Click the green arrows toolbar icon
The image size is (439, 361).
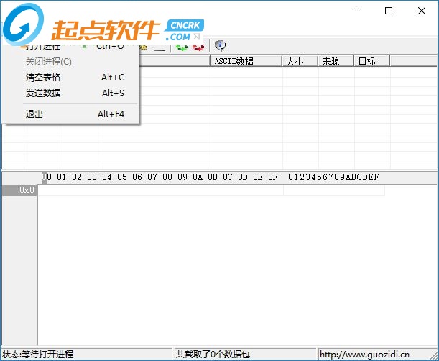pos(182,47)
